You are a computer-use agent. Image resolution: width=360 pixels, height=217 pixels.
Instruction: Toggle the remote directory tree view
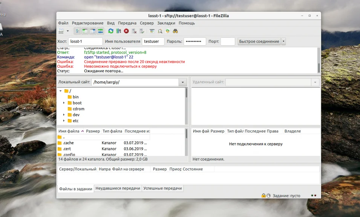pyautogui.click(x=93, y=31)
